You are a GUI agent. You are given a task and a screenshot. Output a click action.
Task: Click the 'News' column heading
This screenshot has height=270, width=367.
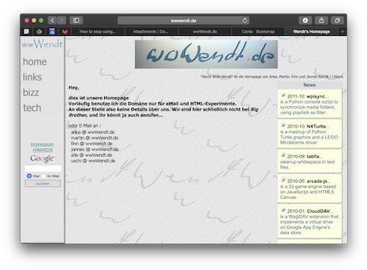click(309, 85)
